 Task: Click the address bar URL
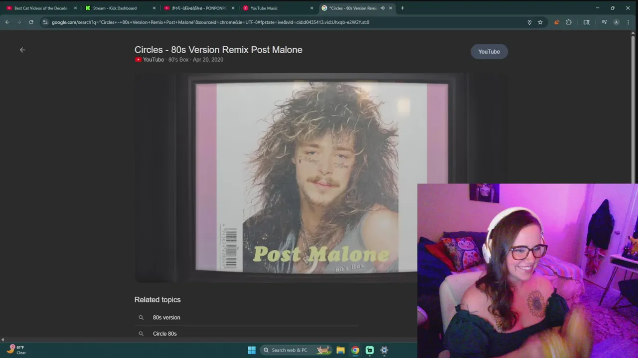(x=210, y=22)
